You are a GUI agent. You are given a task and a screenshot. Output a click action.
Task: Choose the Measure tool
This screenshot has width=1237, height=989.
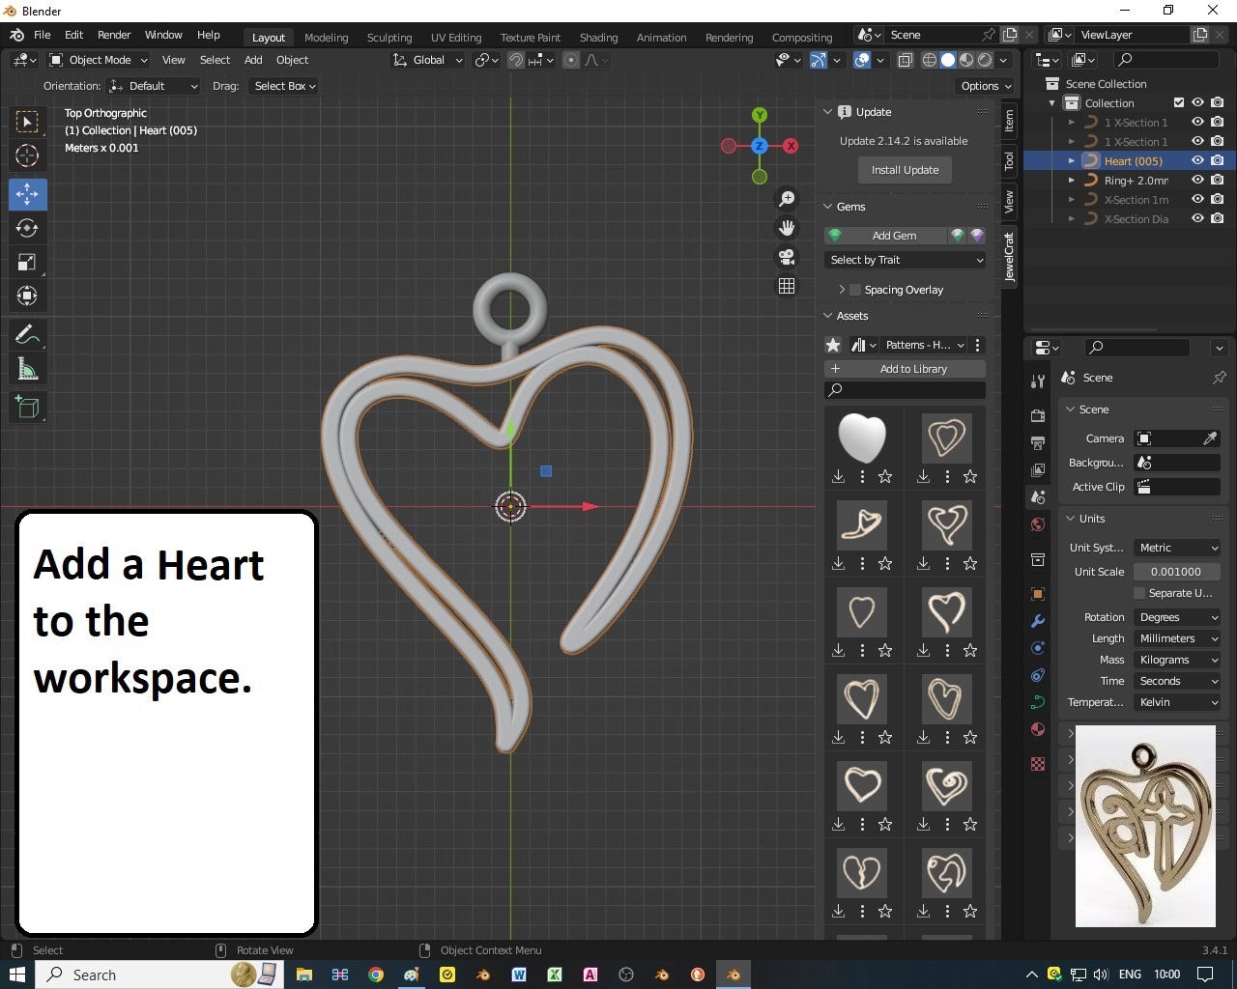click(27, 370)
